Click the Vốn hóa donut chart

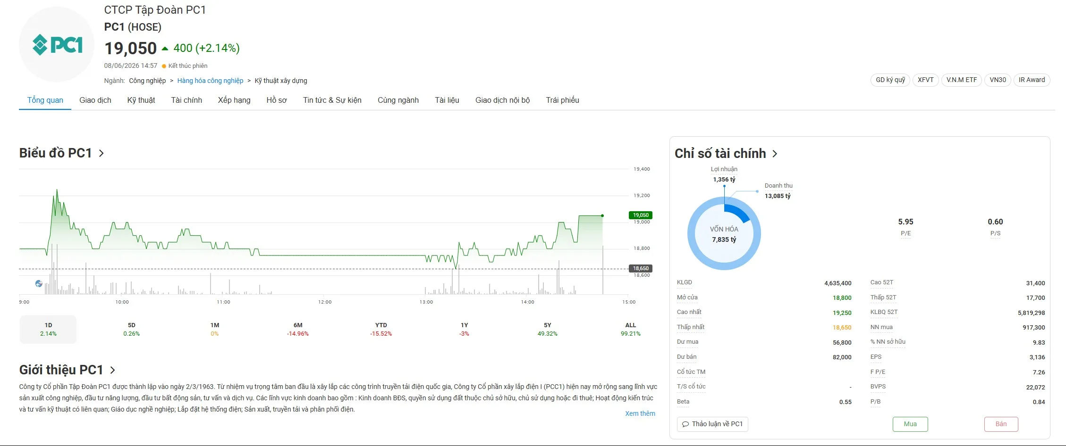click(724, 234)
